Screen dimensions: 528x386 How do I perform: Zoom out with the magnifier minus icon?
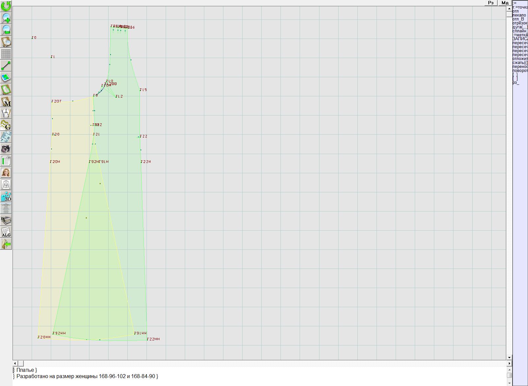click(6, 30)
